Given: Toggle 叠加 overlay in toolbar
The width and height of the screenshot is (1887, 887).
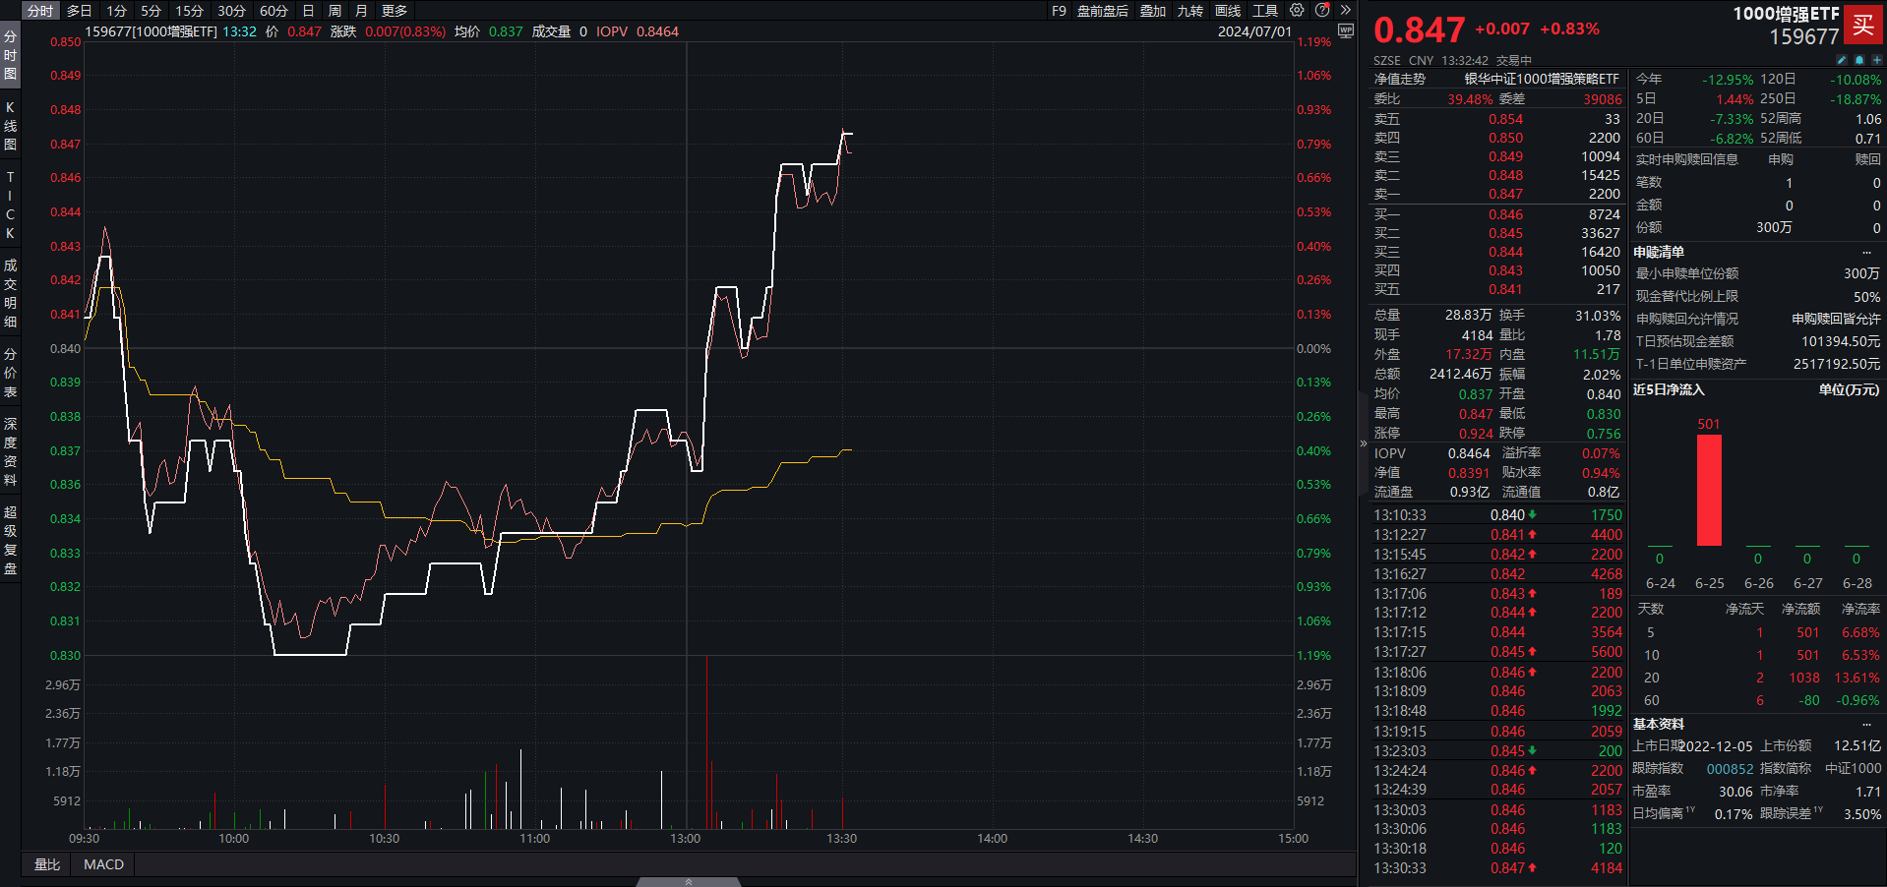Looking at the screenshot, I should [x=1153, y=11].
